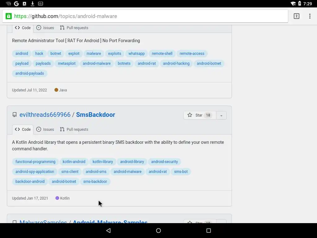Tap keyboard A notification icon in status bar

tap(24, 4)
